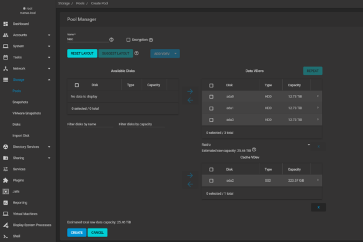Viewport: 363px width, 242px height.
Task: Open Import Disk page
Action: [x=21, y=135]
